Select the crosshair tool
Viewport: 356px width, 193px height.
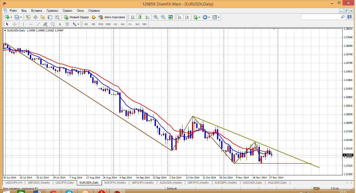tap(15, 24)
